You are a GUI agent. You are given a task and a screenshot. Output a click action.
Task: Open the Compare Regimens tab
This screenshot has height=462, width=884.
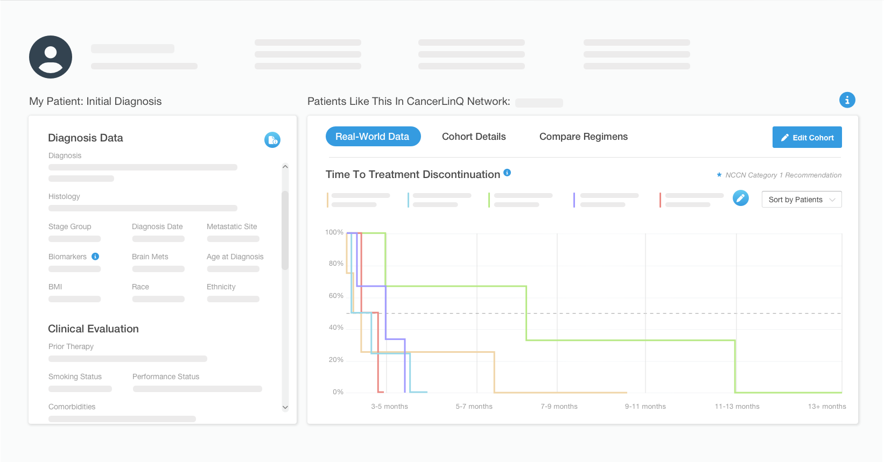[584, 137]
